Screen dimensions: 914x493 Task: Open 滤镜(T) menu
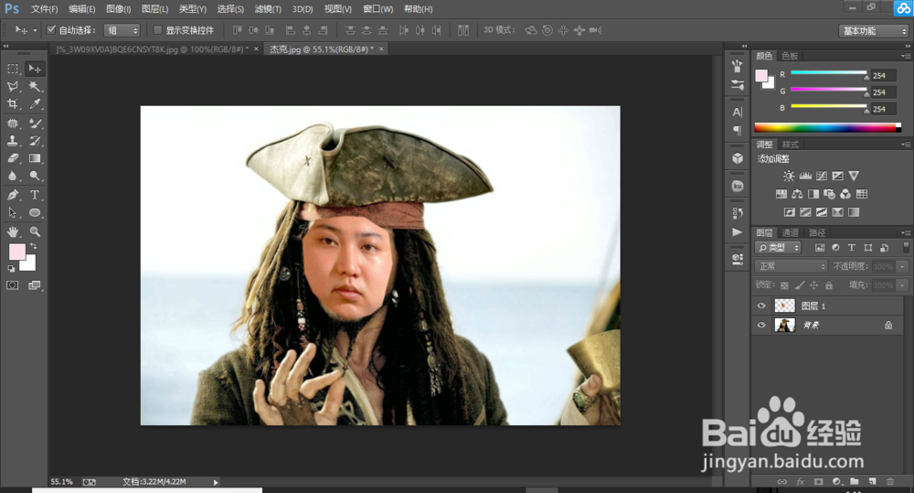[268, 9]
